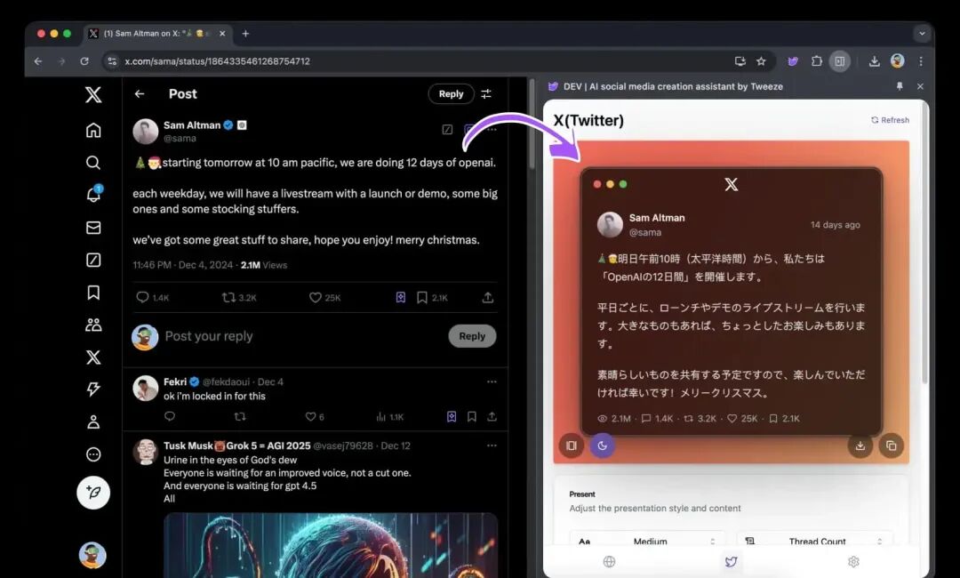Screen dimensions: 960x578
Task: Open the Extensions puzzle menu
Action: pyautogui.click(x=817, y=61)
